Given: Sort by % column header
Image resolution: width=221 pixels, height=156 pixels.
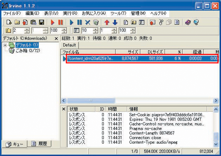Looking at the screenshot, I should click(174, 52).
